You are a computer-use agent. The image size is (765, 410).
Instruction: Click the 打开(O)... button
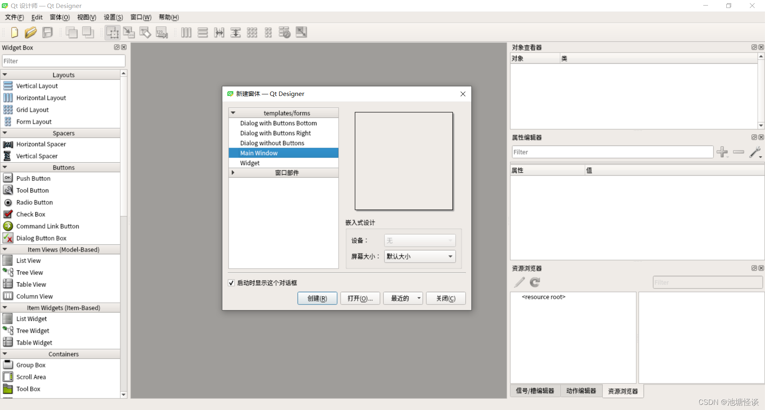[360, 298]
